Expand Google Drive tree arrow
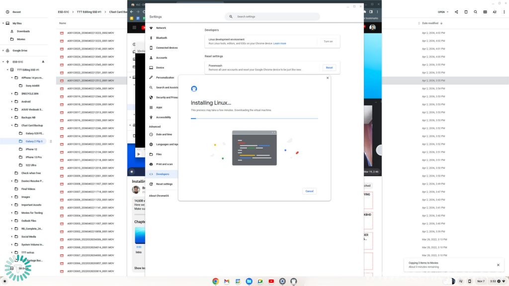 point(3,51)
